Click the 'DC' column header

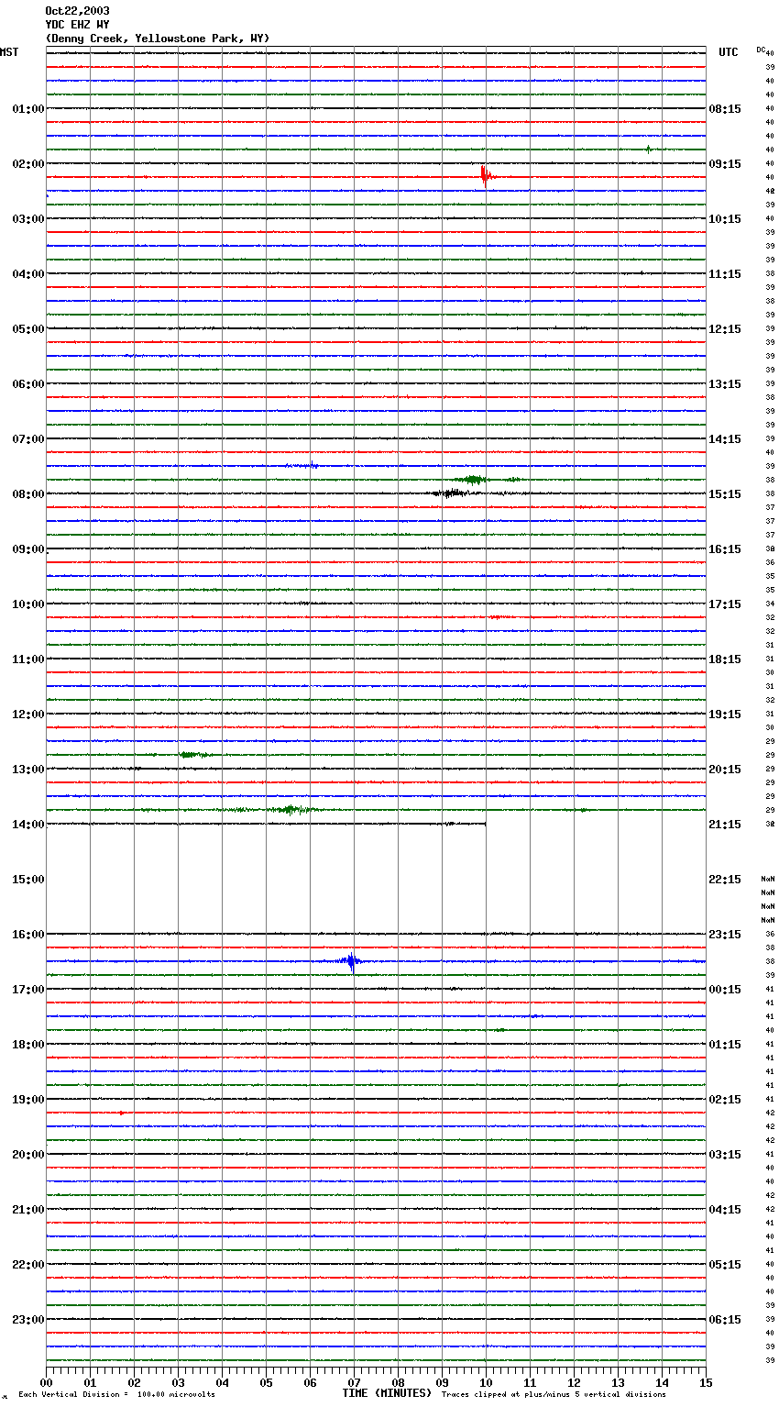point(761,50)
